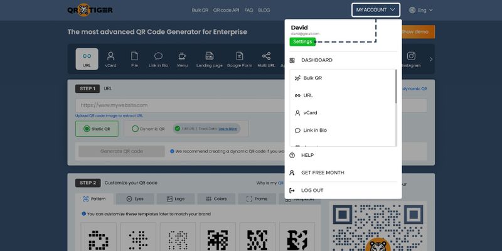
Task: Click Upload QR code image to extract URL
Action: (109, 115)
